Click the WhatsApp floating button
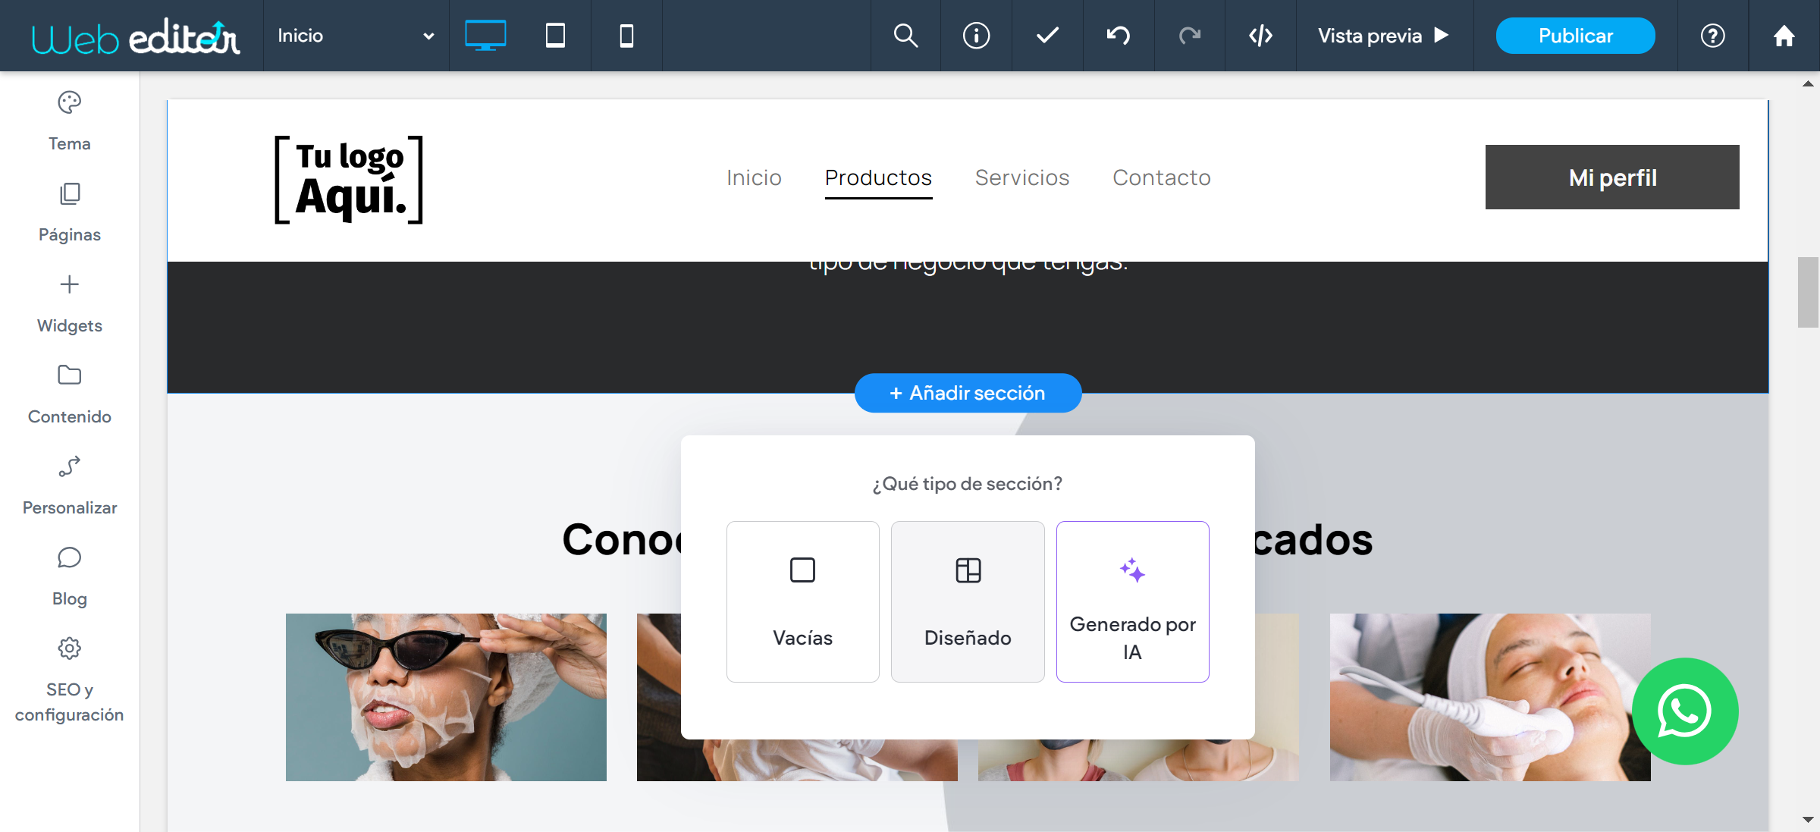This screenshot has width=1820, height=832. point(1685,711)
